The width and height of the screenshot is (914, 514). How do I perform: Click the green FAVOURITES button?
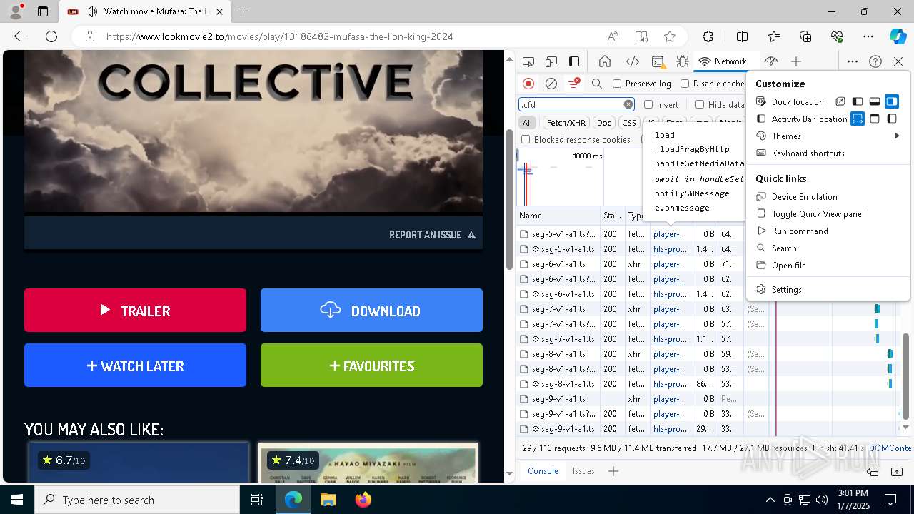pos(371,365)
